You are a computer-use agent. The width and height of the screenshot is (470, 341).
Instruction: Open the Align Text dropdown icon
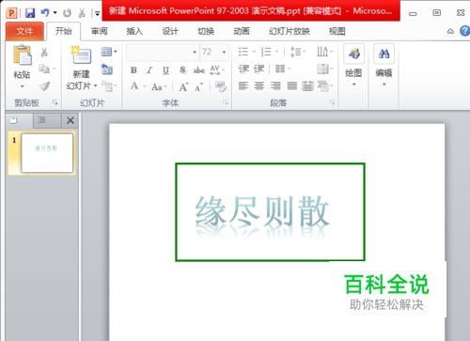click(x=325, y=69)
